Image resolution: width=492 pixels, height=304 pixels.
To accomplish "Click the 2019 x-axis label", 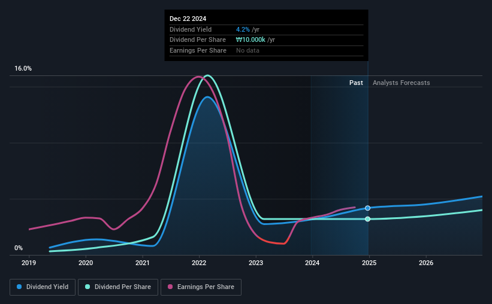I will click(29, 263).
